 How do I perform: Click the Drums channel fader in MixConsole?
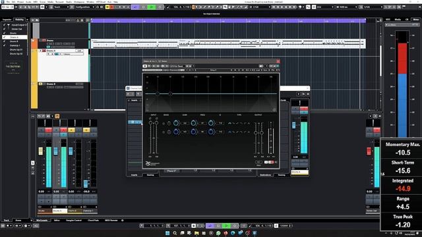coord(41,151)
